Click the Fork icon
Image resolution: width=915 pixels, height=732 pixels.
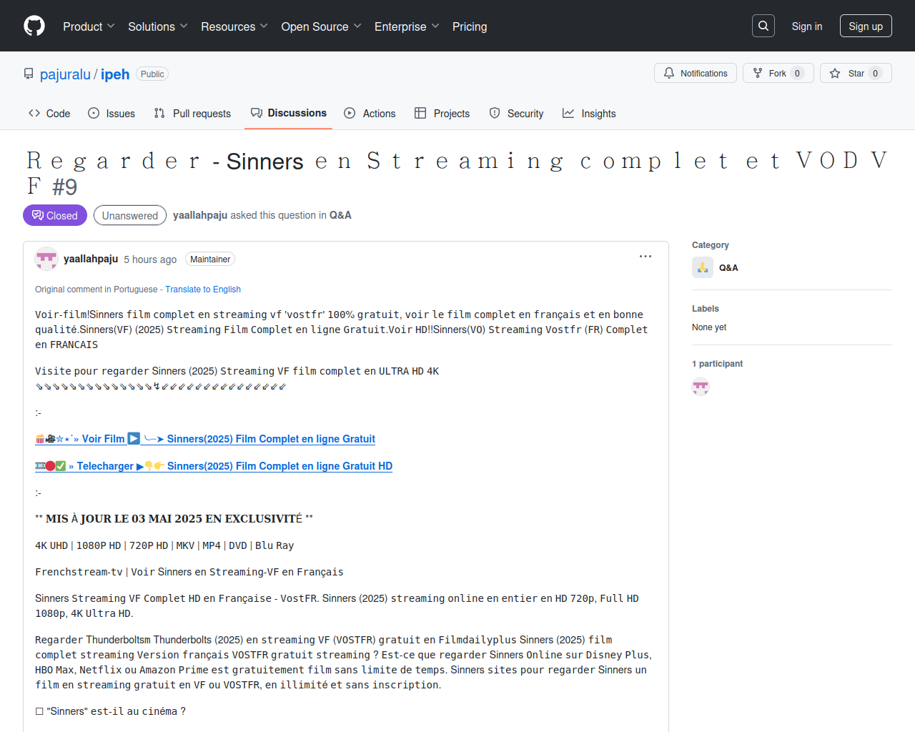pos(758,73)
